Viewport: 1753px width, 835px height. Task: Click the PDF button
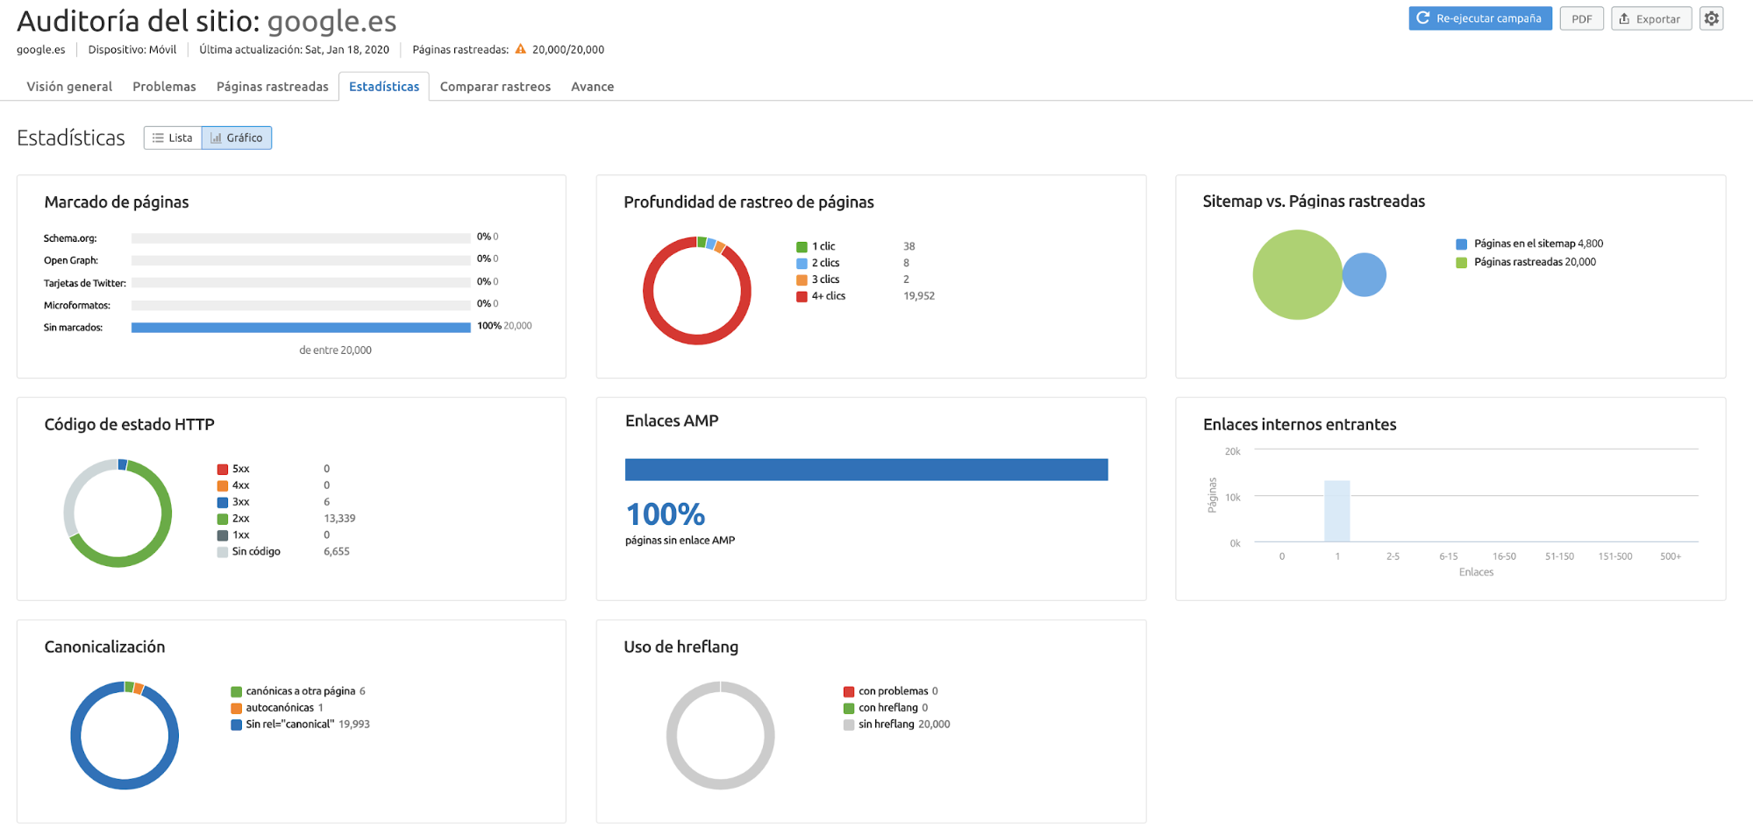(1581, 18)
